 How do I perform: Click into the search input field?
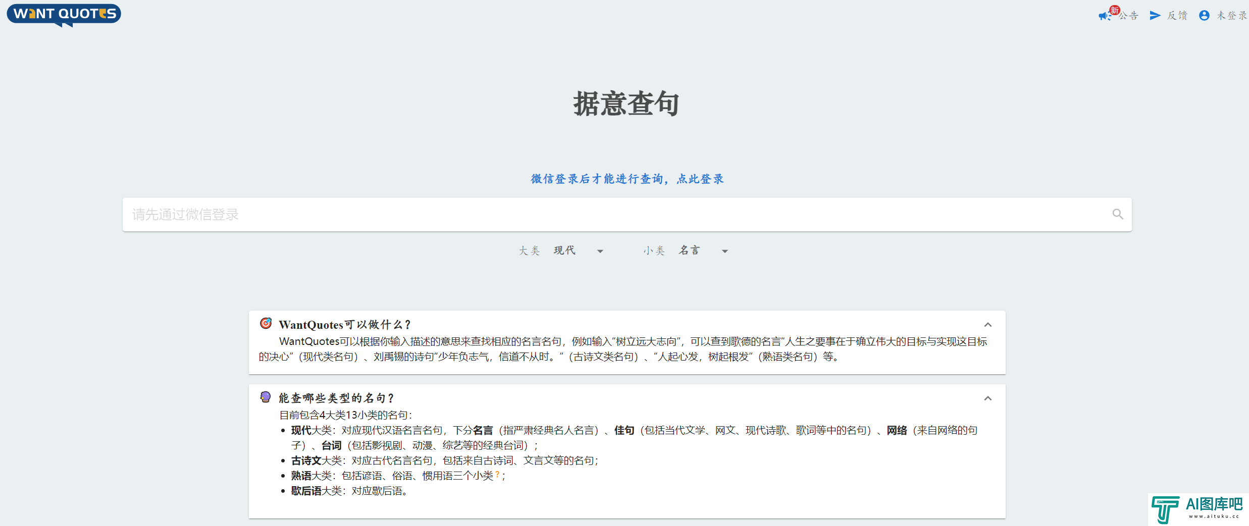tap(617, 214)
